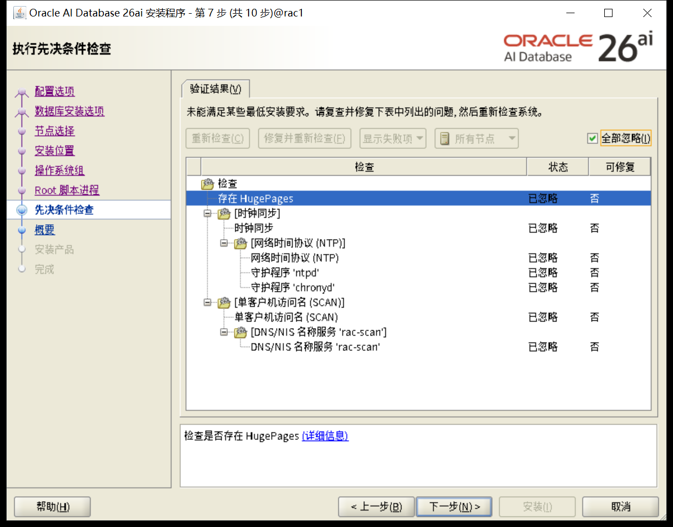Click folder icon beside [DNS/NIS 名称服务 'rac-scan']
673x527 pixels.
240,332
